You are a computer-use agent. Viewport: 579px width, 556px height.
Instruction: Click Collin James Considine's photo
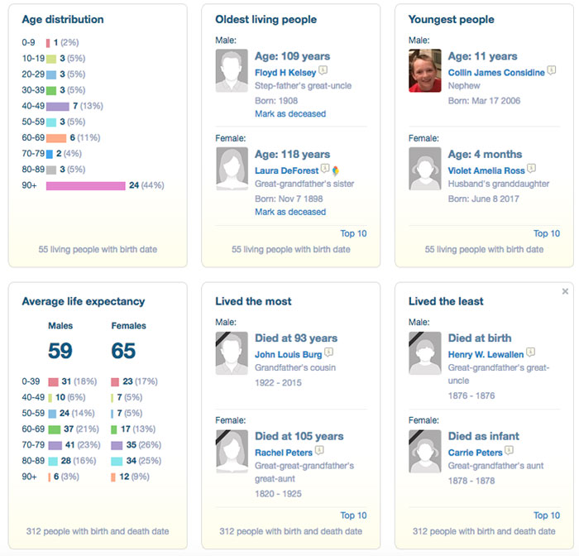[x=425, y=70]
